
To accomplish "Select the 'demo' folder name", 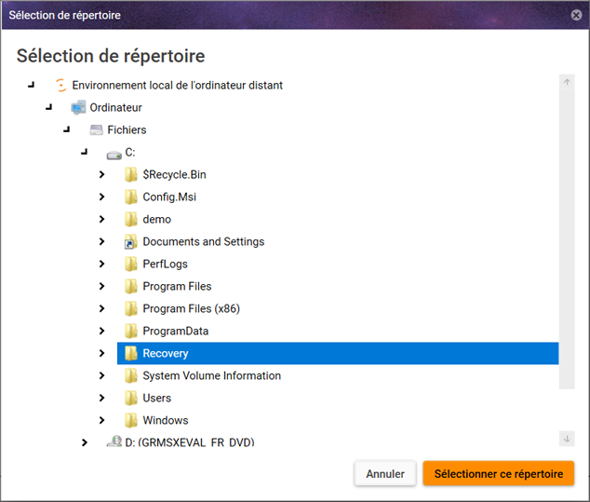I will 157,219.
